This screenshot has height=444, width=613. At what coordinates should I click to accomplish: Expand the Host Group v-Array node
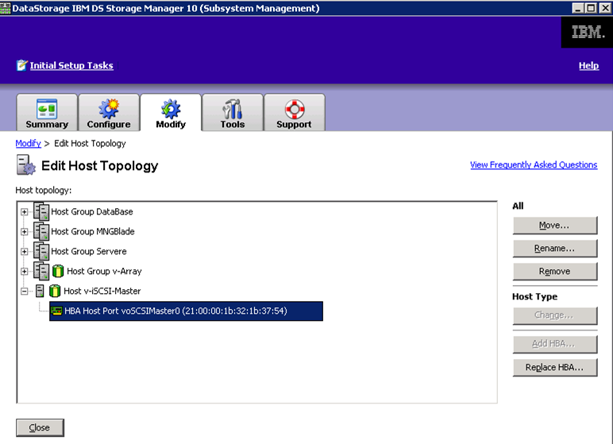(25, 272)
